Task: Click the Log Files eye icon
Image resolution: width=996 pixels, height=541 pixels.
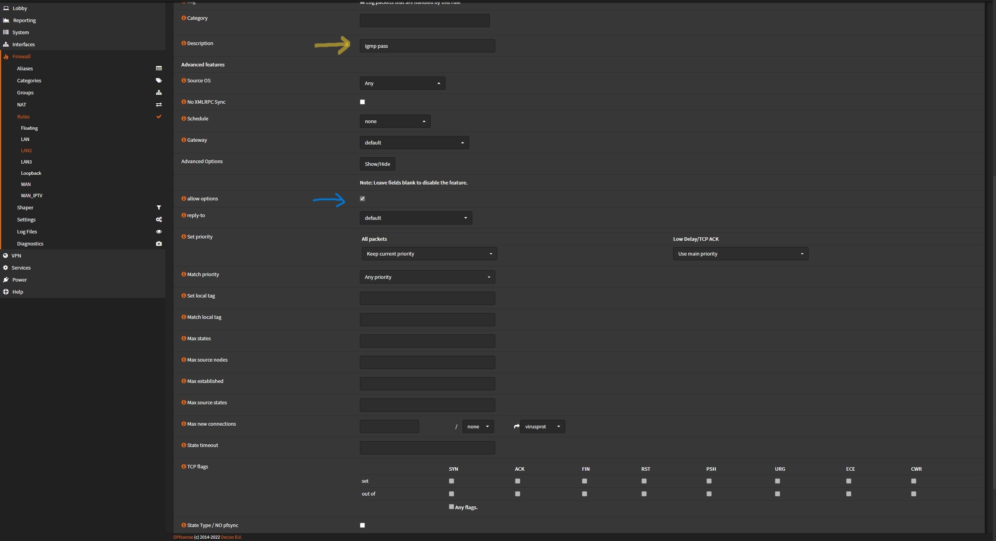Action: pos(159,231)
